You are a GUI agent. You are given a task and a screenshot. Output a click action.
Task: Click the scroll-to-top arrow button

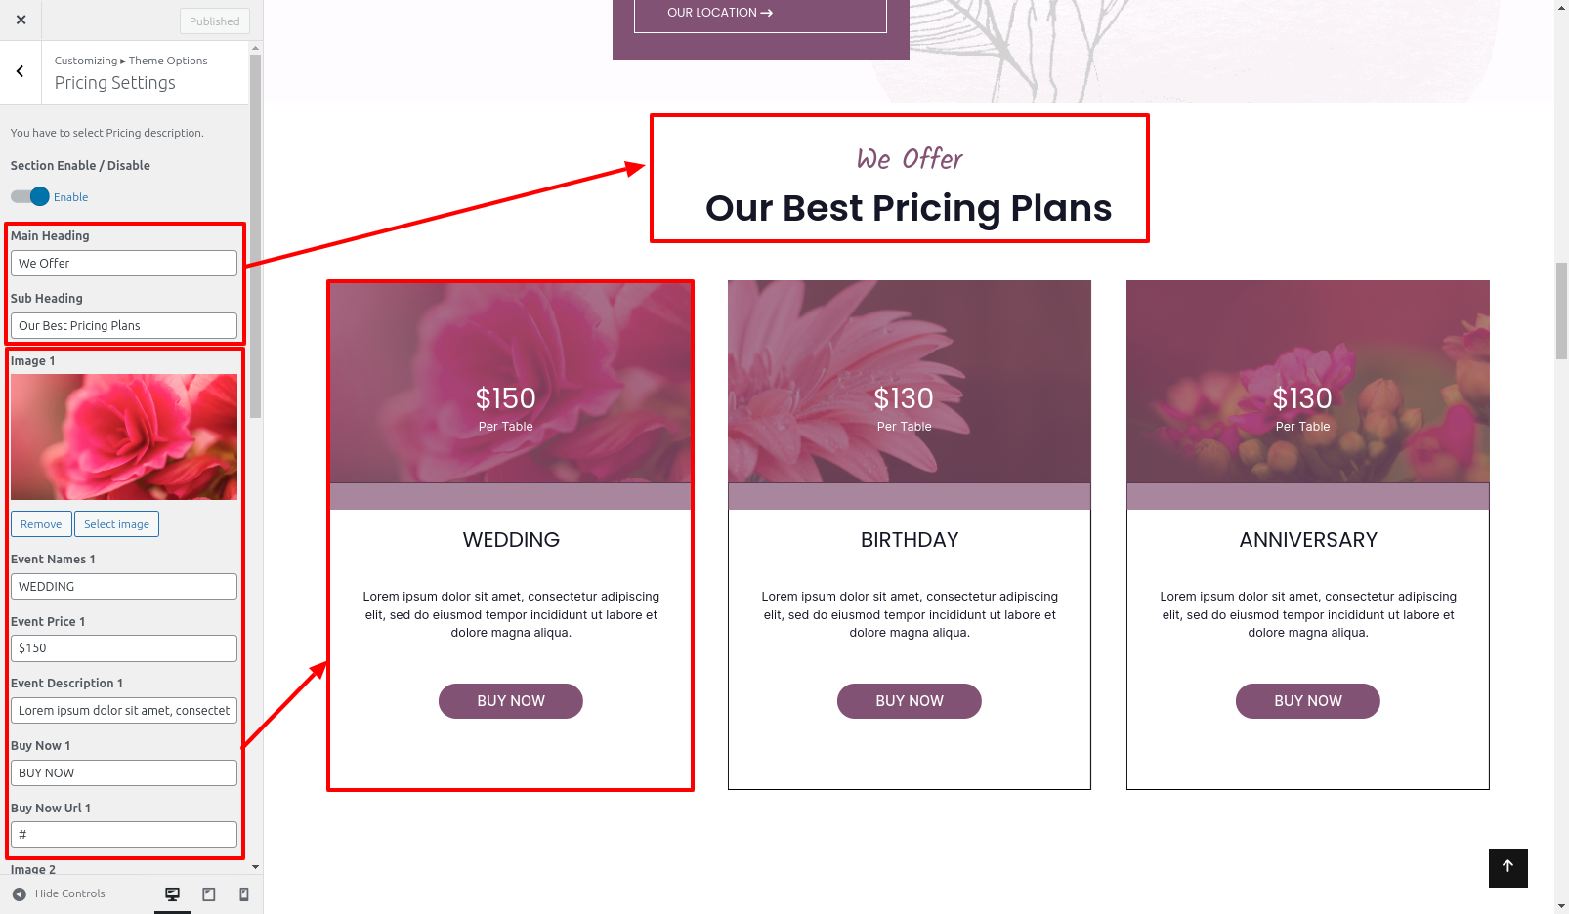1507,867
